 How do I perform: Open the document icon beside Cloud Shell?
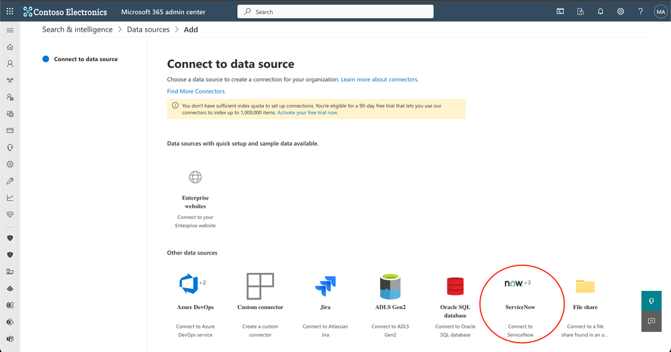coord(580,11)
